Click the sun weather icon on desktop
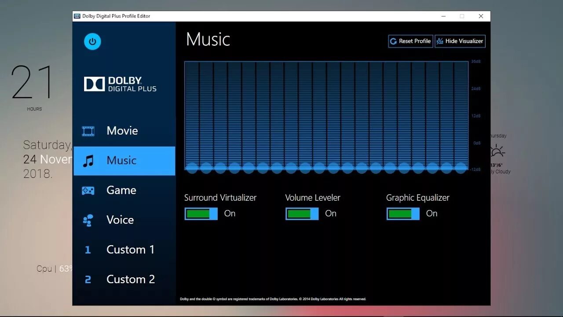 tap(497, 151)
